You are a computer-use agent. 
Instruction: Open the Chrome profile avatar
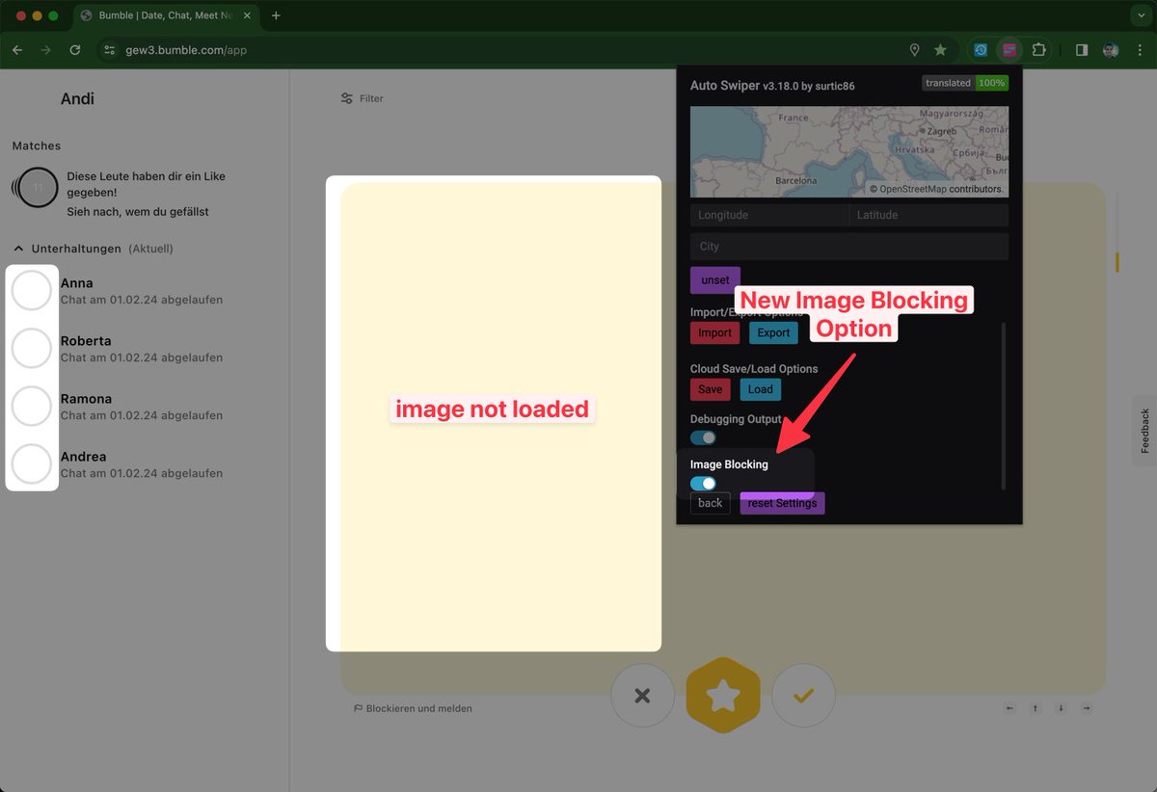coord(1110,49)
